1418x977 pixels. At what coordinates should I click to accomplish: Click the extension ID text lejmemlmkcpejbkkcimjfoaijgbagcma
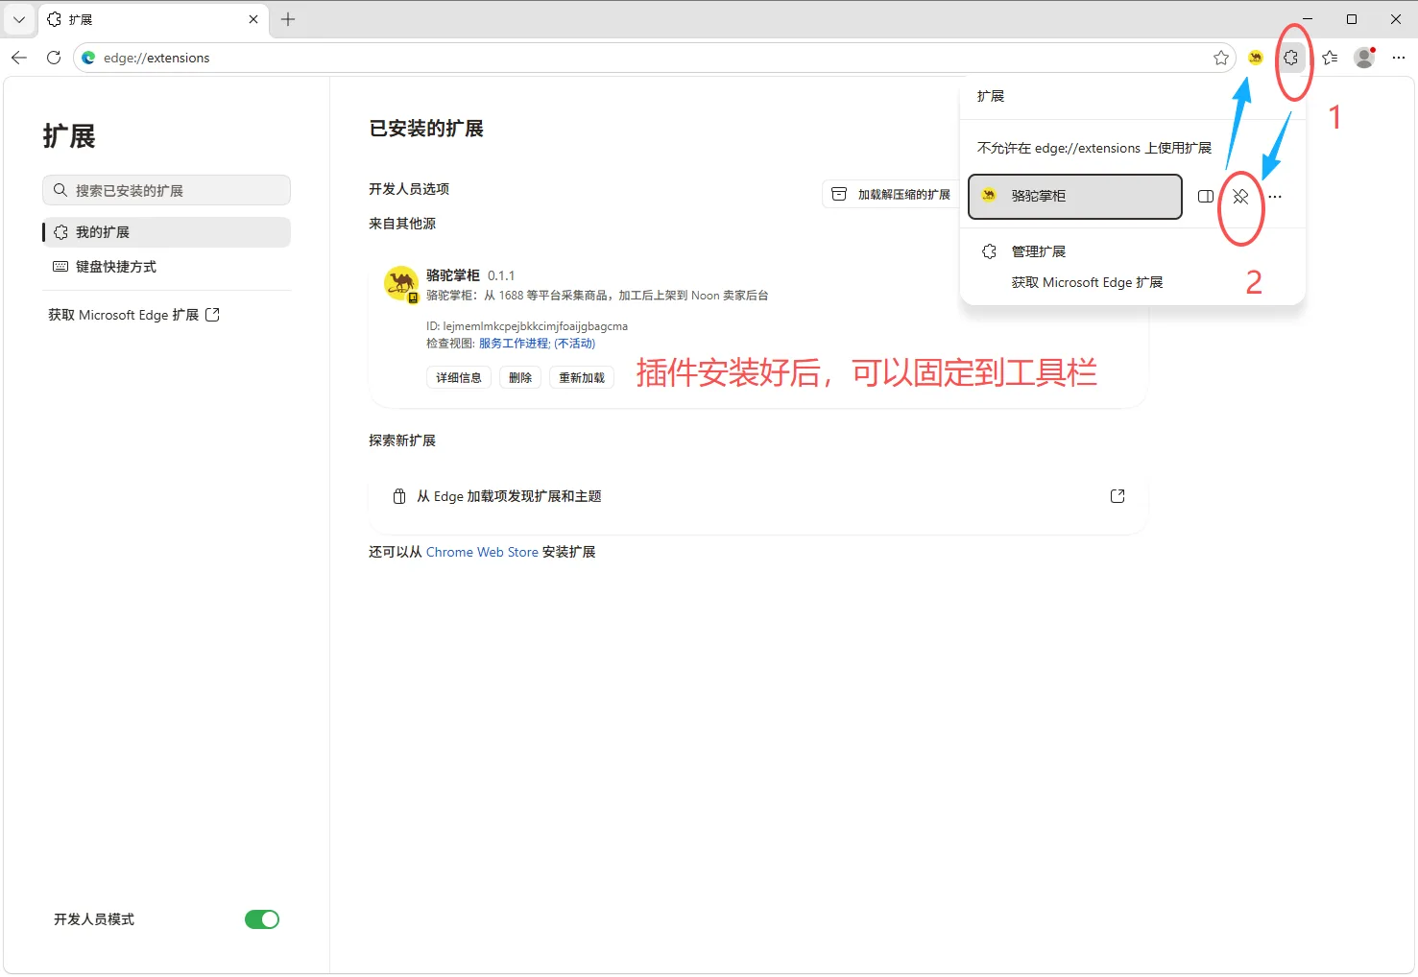536,326
